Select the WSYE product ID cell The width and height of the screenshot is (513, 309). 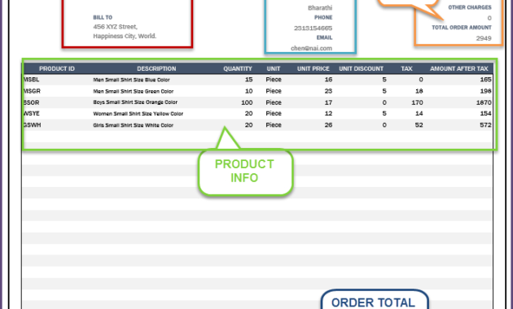[32, 113]
